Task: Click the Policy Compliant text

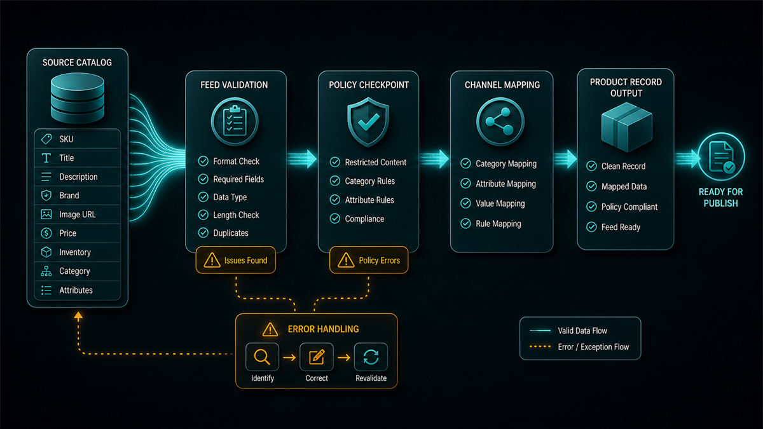Action: tap(629, 207)
